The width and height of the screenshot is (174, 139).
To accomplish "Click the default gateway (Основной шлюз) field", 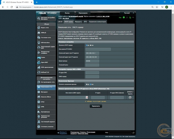I will click(92, 65).
